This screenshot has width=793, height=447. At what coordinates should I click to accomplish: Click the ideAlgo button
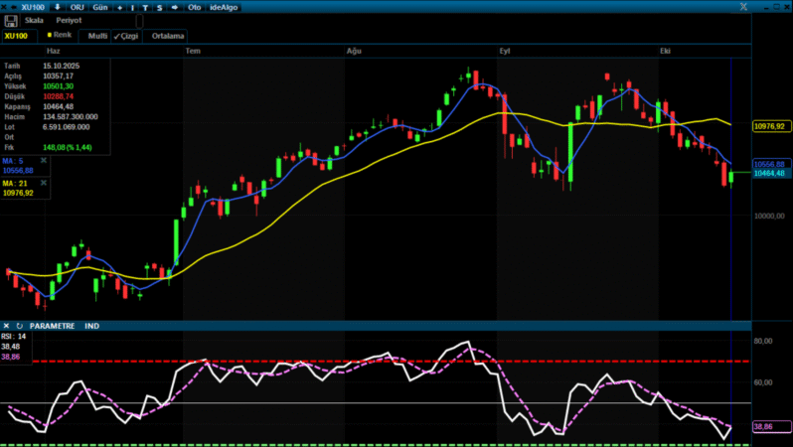pyautogui.click(x=225, y=6)
